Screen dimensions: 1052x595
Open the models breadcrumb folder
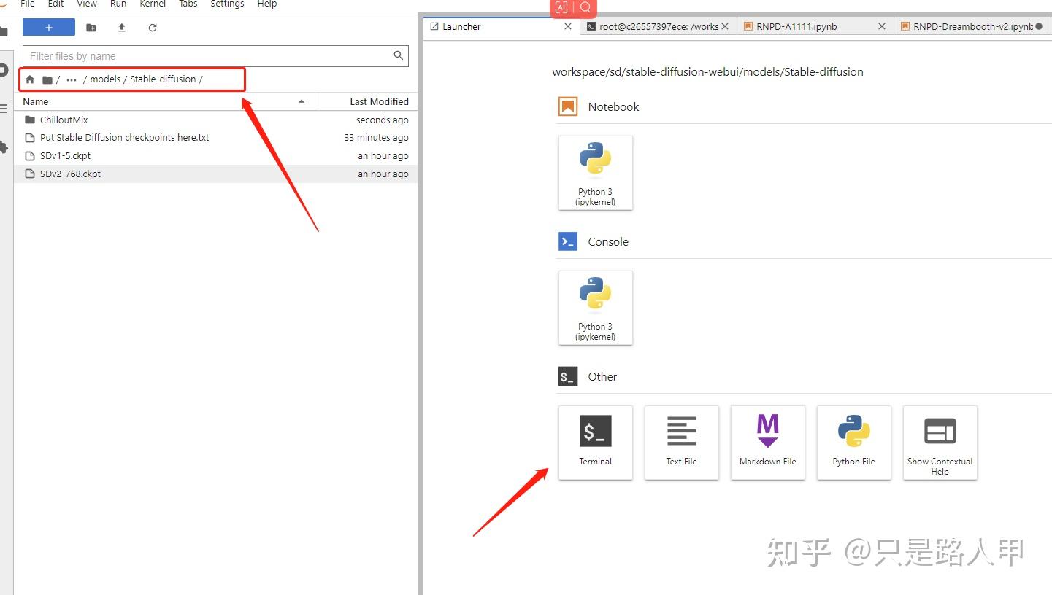105,79
